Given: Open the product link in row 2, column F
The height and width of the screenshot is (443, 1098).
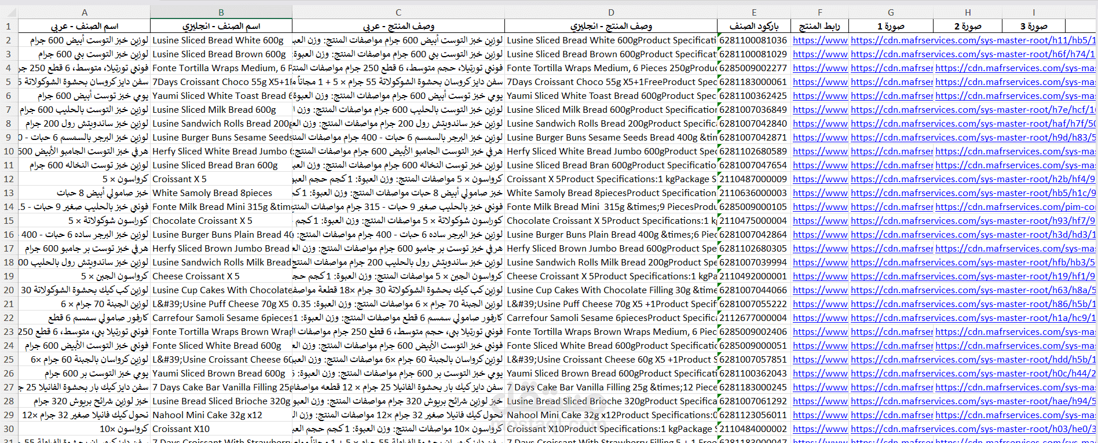Looking at the screenshot, I should pyautogui.click(x=820, y=40).
